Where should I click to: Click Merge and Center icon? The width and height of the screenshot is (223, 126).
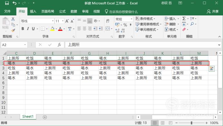[x=108, y=29]
